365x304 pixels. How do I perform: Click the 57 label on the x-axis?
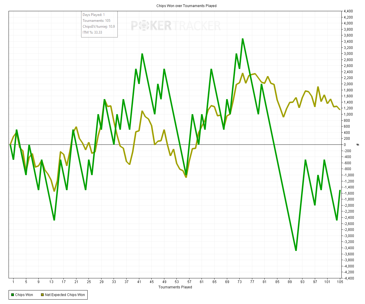(189, 282)
